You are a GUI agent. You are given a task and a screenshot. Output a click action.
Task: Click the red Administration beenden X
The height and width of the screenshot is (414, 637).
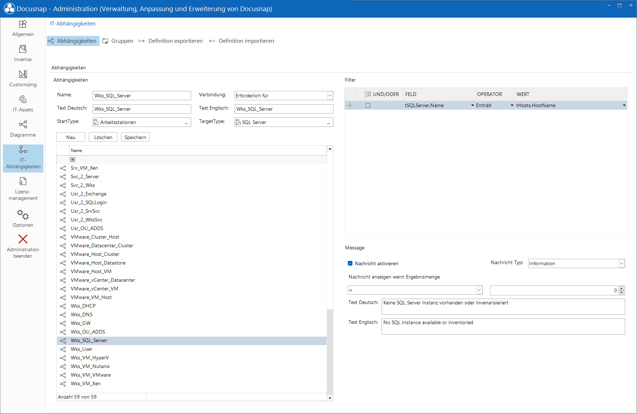pos(23,239)
